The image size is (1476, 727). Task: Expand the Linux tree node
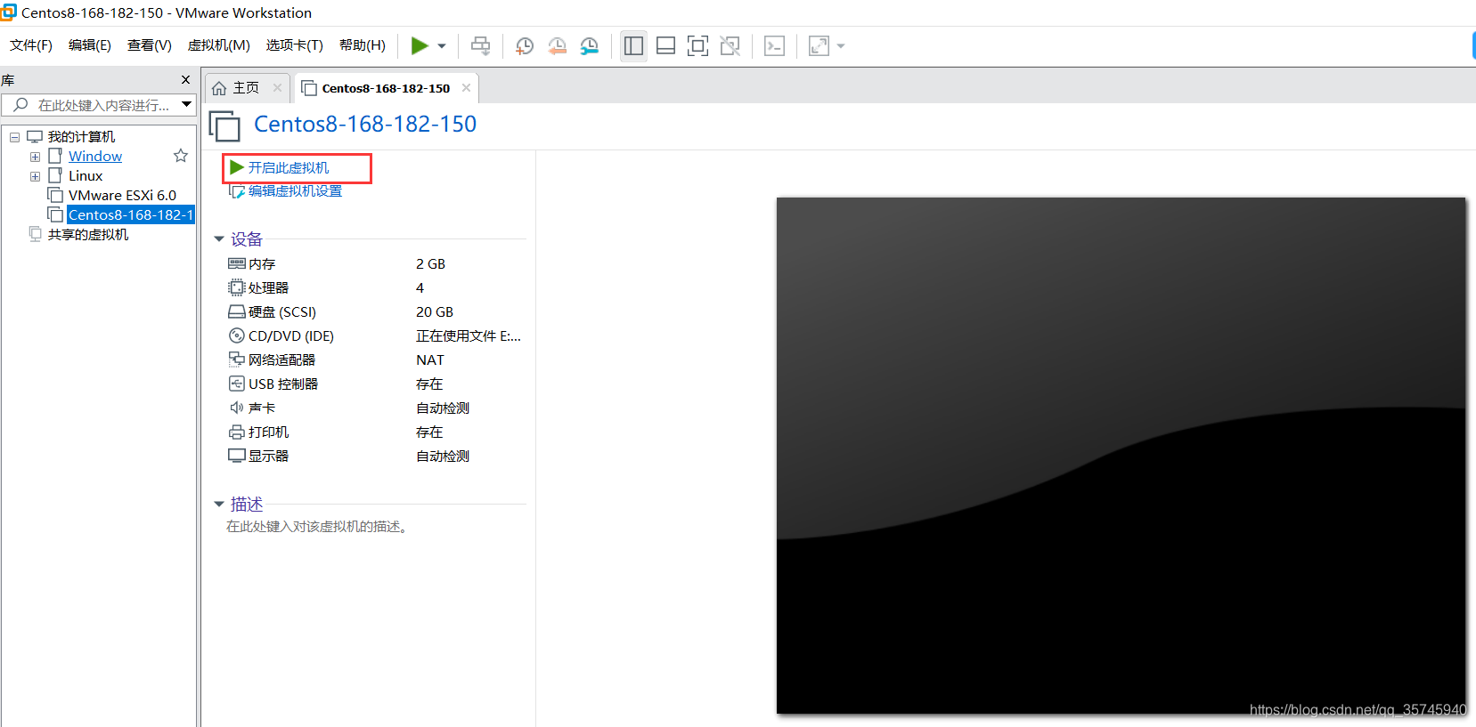point(35,176)
